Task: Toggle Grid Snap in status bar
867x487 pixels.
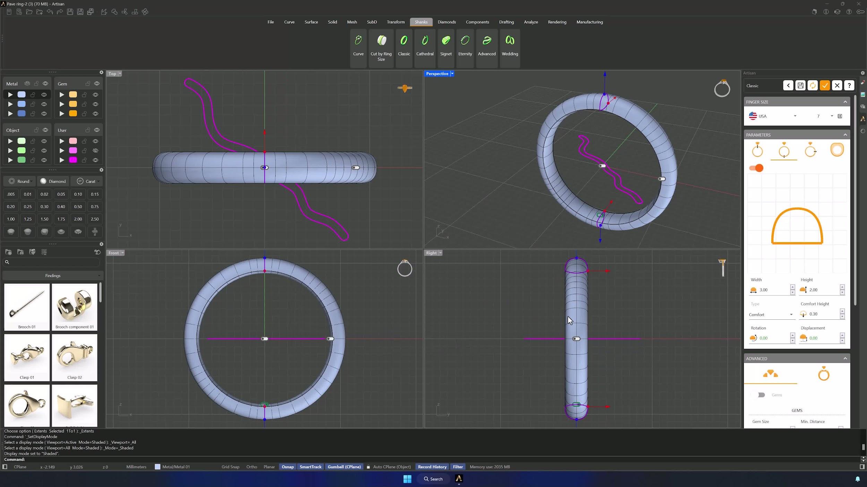Action: point(230,467)
